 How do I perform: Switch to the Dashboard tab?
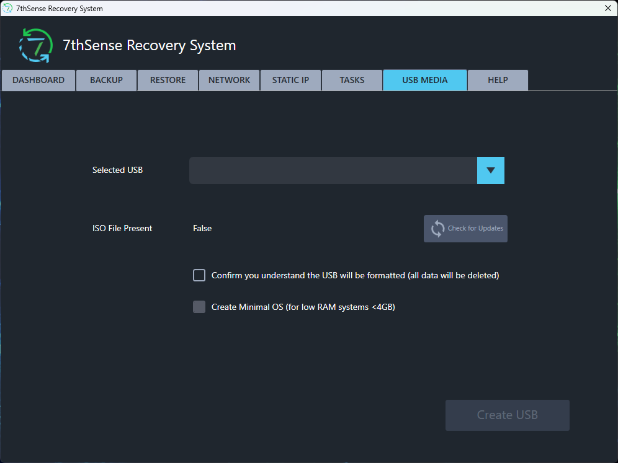pos(38,81)
